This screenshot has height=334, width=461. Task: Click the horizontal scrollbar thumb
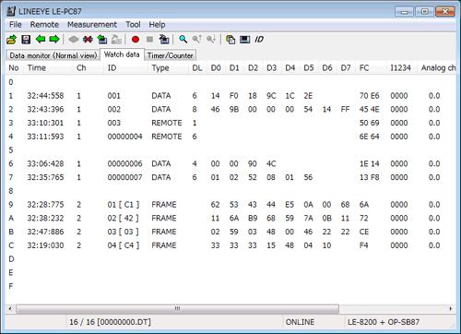[x=177, y=308]
